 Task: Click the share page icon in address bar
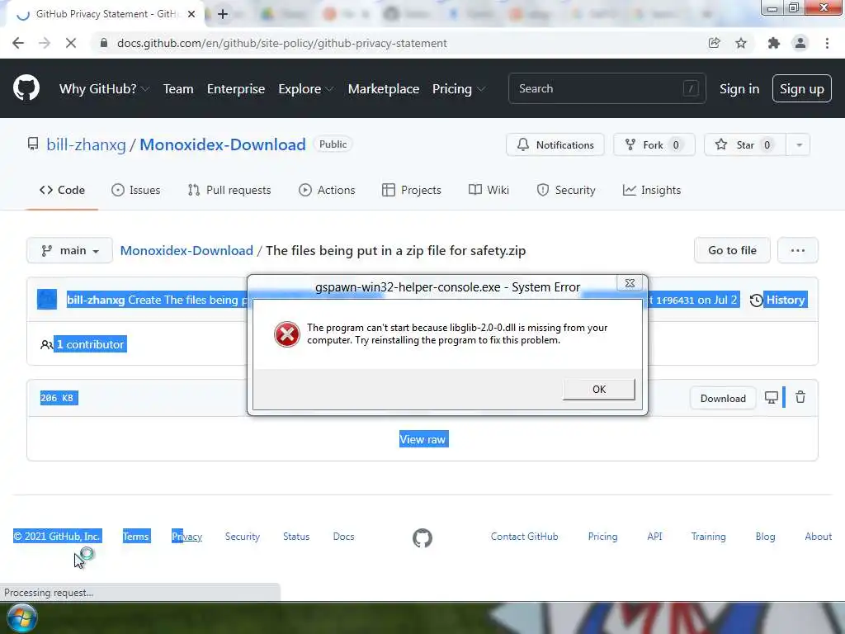click(x=714, y=43)
